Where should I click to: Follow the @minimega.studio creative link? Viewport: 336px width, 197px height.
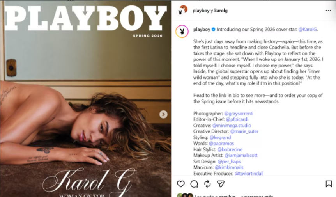232,125
